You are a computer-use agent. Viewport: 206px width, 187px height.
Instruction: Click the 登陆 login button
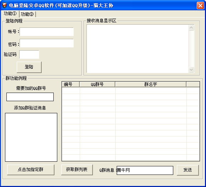pos(29,67)
